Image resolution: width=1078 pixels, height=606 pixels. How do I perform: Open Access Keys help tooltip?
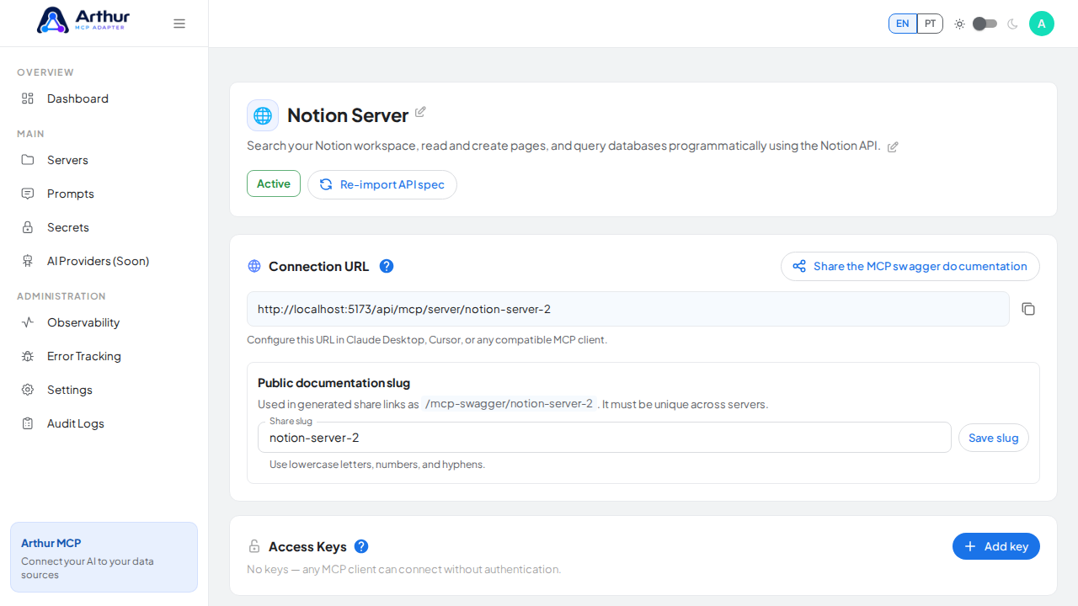pyautogui.click(x=361, y=546)
